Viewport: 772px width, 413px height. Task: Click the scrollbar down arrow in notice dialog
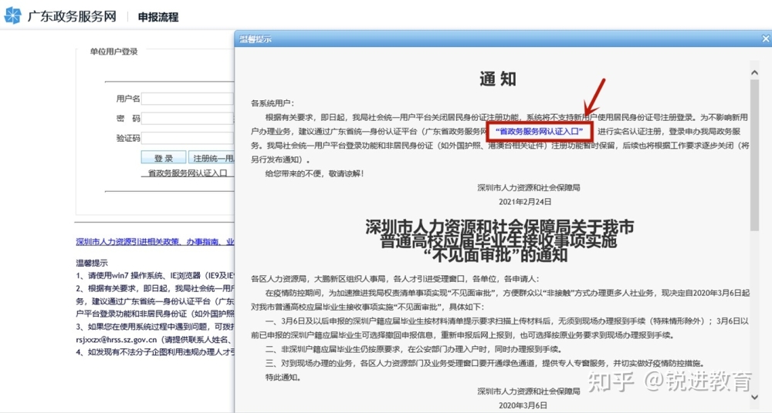pyautogui.click(x=754, y=397)
